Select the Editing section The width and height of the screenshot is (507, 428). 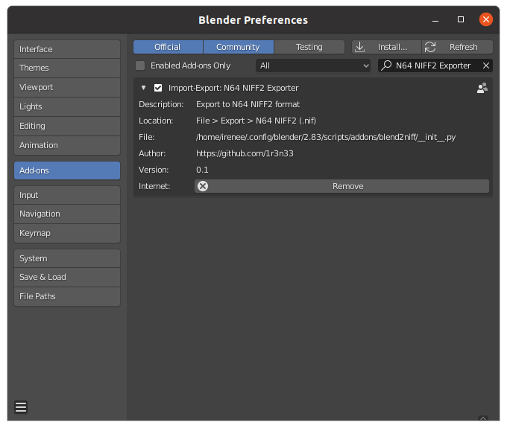(67, 126)
